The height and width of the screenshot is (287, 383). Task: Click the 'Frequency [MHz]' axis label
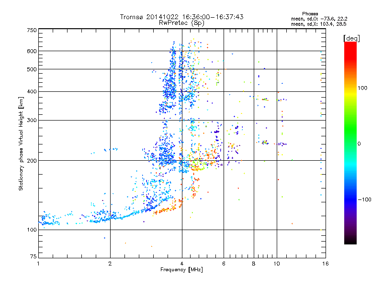pos(181,270)
